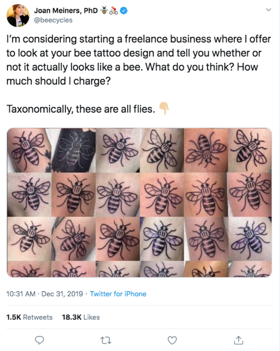Open Joan Meiners profile avatar
The width and height of the screenshot is (280, 351).
(x=18, y=16)
